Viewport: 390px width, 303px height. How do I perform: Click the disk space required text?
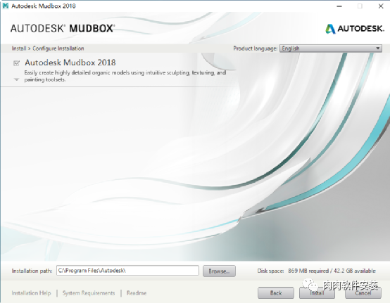click(316, 271)
